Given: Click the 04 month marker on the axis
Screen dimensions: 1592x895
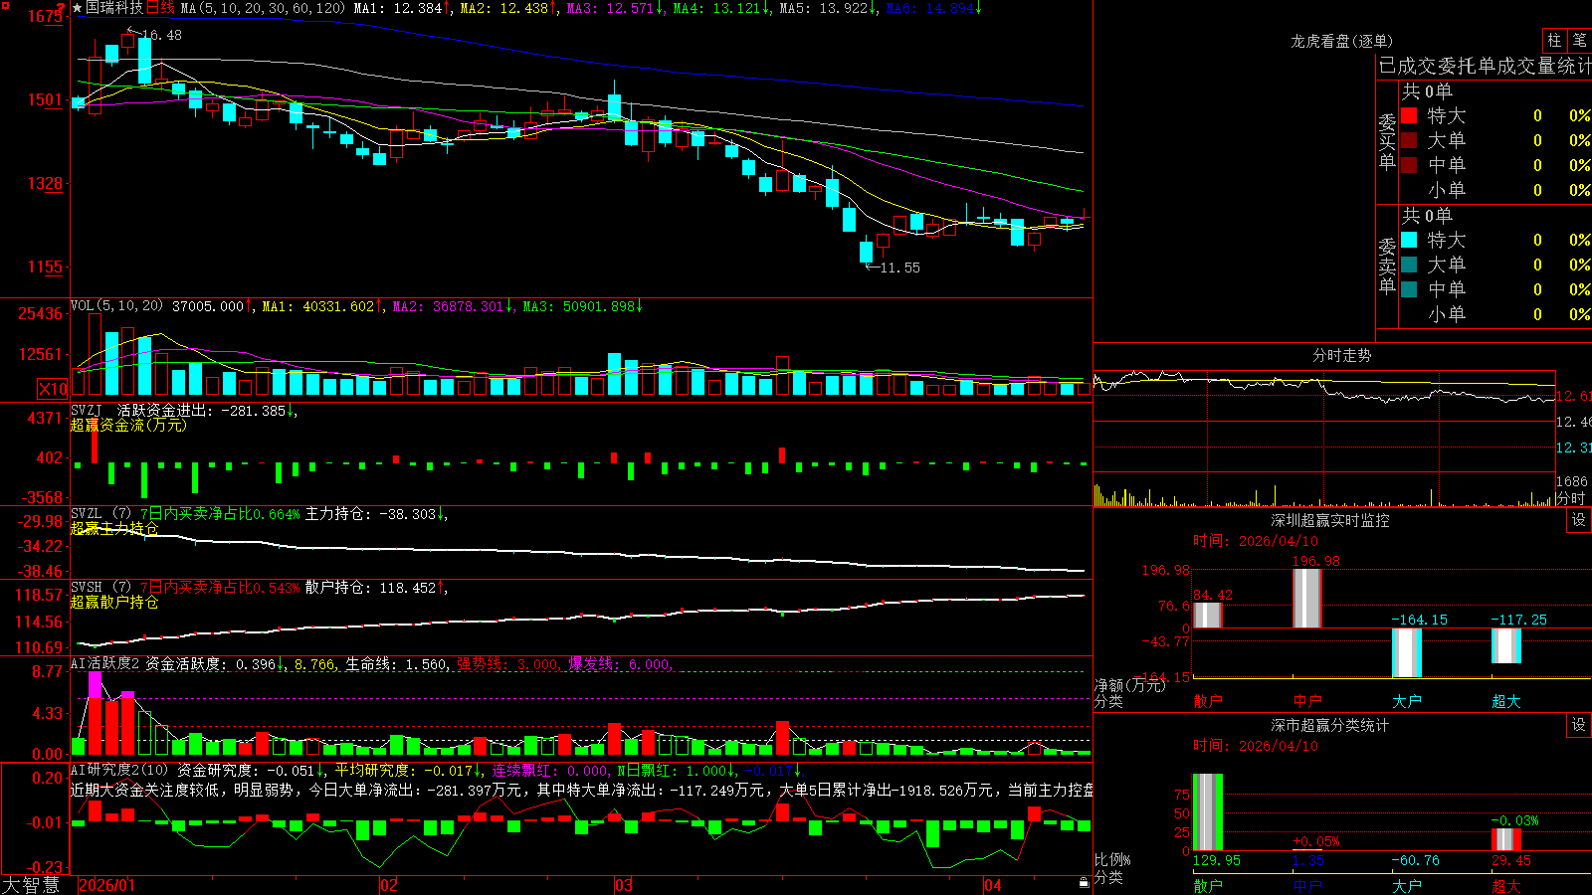Looking at the screenshot, I should tap(992, 885).
